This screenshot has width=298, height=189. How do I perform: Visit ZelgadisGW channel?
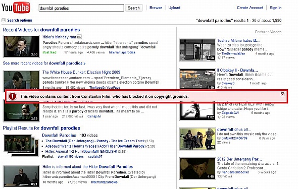click(x=230, y=113)
